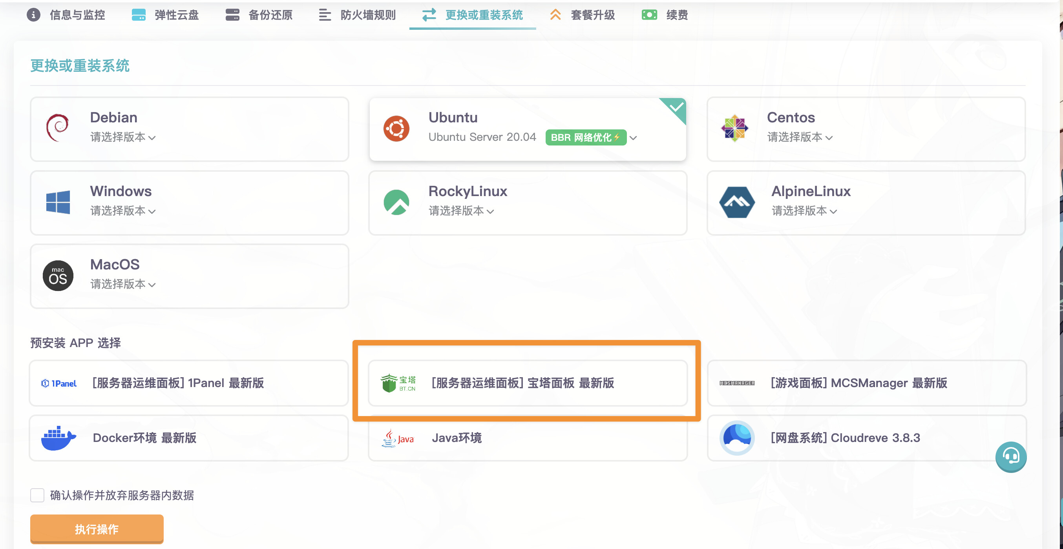The width and height of the screenshot is (1063, 549).
Task: Check 确认操作并放弃服务器内数据 checkbox
Action: pos(37,495)
